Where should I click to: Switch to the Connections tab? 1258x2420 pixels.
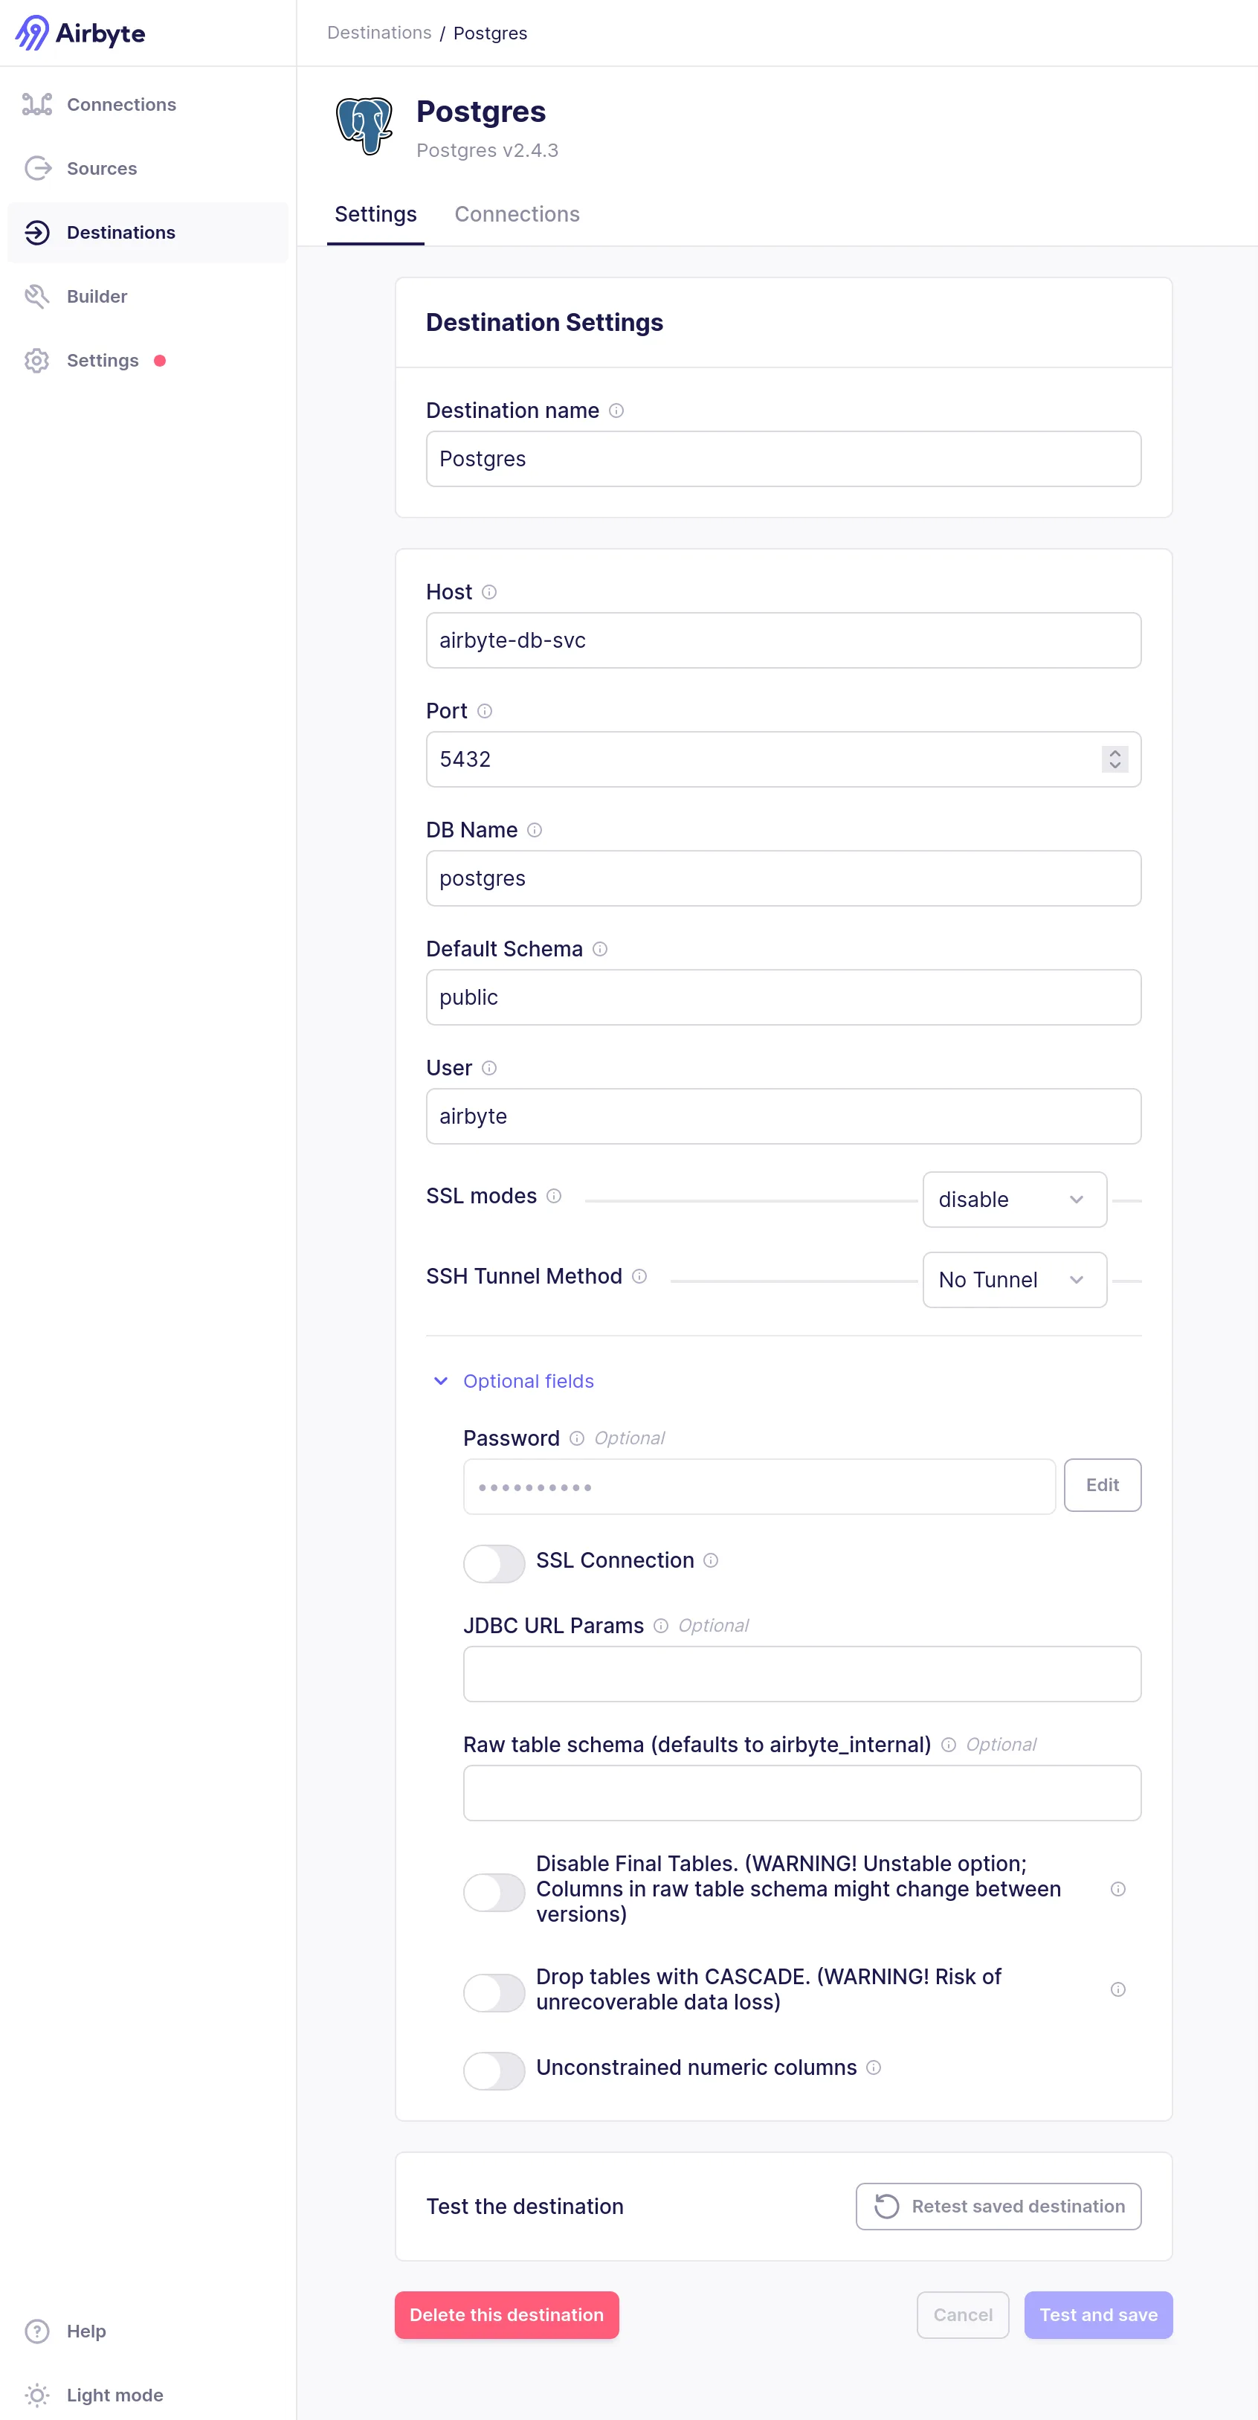[517, 214]
